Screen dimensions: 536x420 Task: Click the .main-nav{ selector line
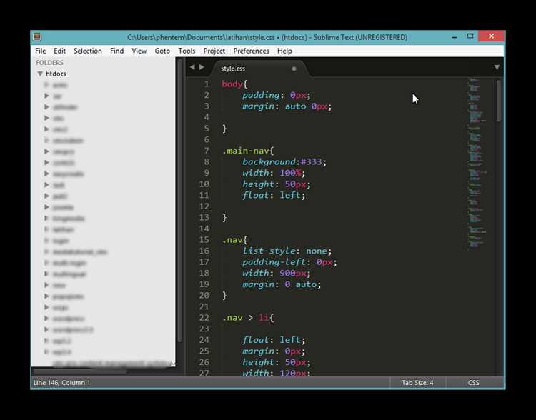point(248,151)
